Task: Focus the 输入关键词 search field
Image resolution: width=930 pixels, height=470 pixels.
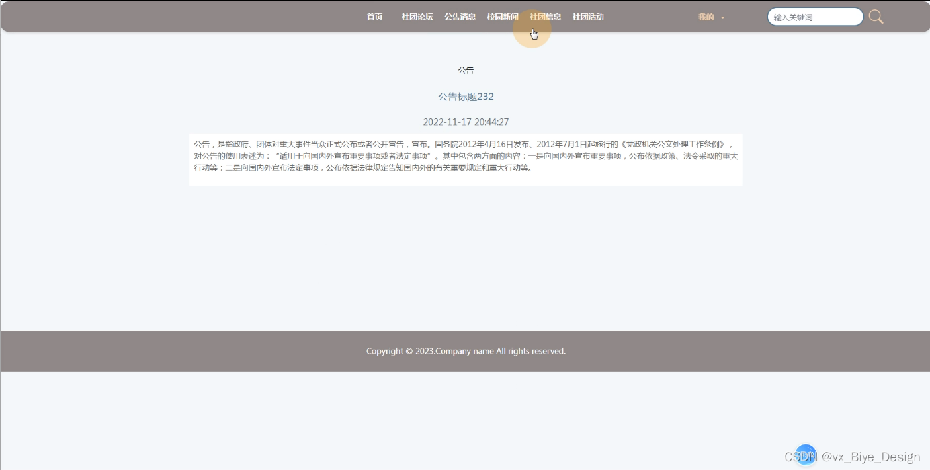Action: click(x=815, y=17)
